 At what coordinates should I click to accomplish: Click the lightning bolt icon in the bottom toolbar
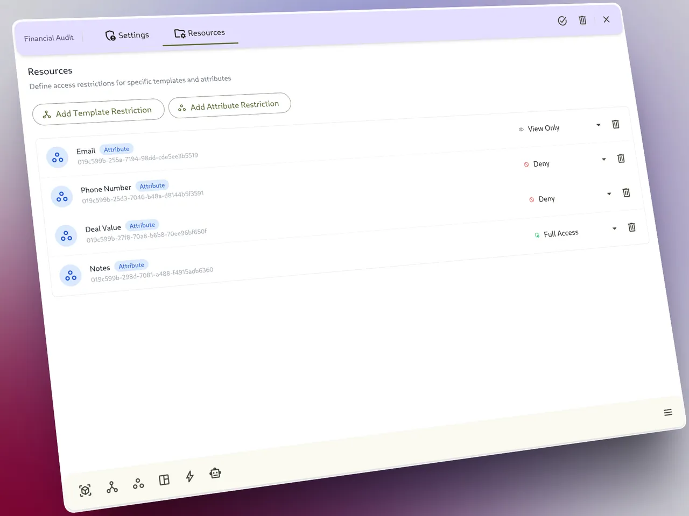(189, 476)
